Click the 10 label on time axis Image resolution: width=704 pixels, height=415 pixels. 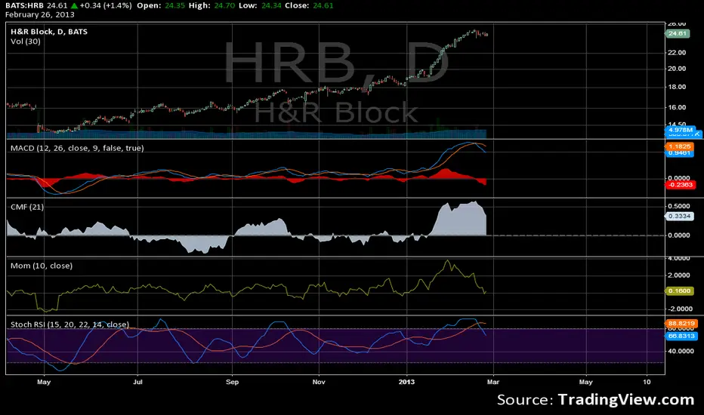[647, 383]
